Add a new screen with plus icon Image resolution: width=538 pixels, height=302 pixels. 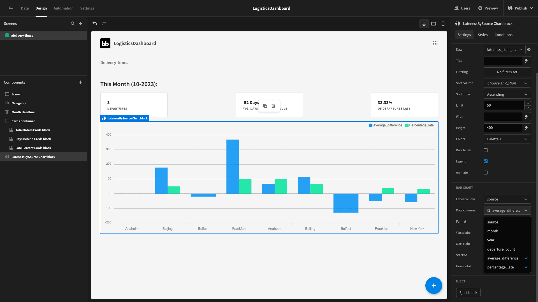point(80,23)
